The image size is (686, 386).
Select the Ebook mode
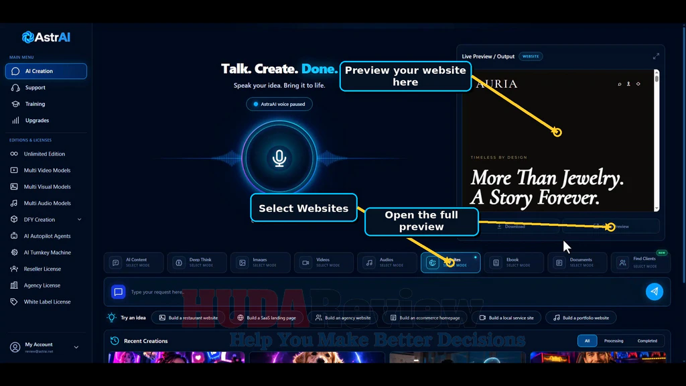click(514, 263)
